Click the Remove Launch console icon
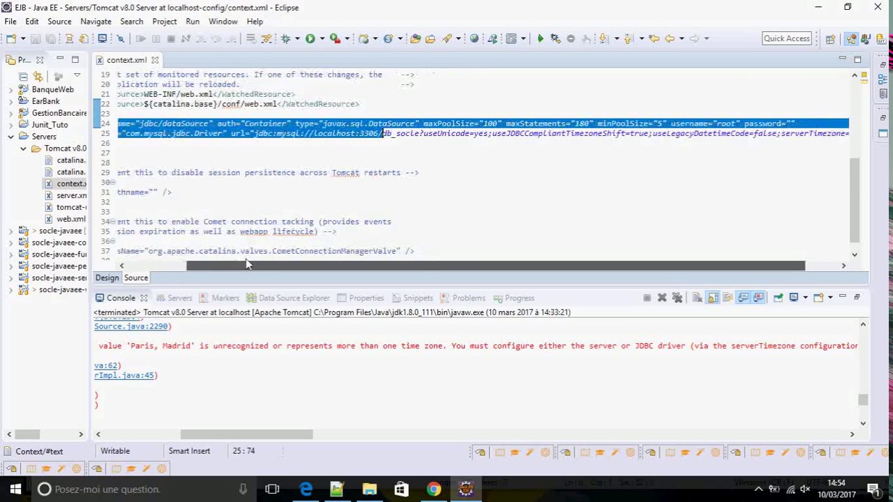 662,298
